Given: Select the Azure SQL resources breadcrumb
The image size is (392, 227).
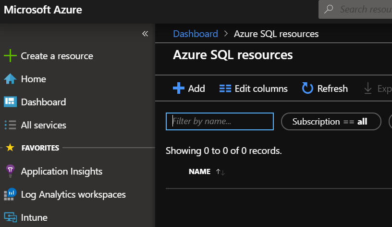Looking at the screenshot, I should pos(276,34).
